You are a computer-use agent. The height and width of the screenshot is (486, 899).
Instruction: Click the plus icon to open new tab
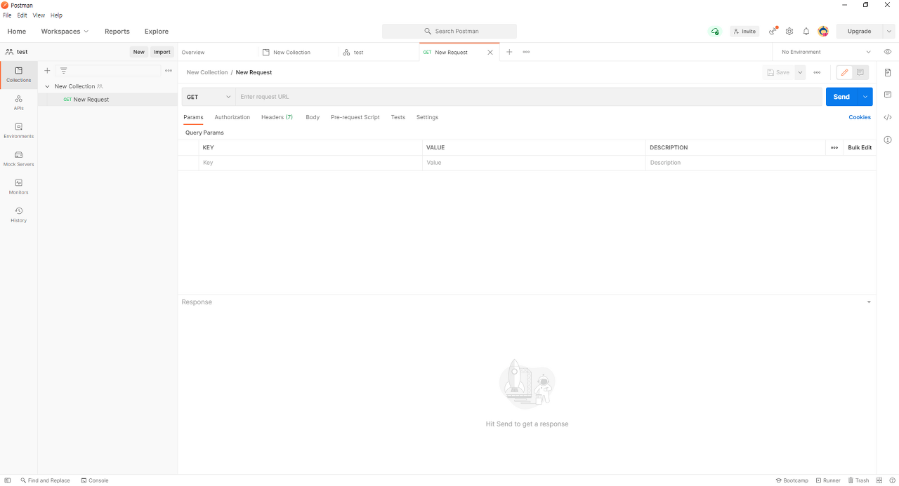click(x=509, y=52)
